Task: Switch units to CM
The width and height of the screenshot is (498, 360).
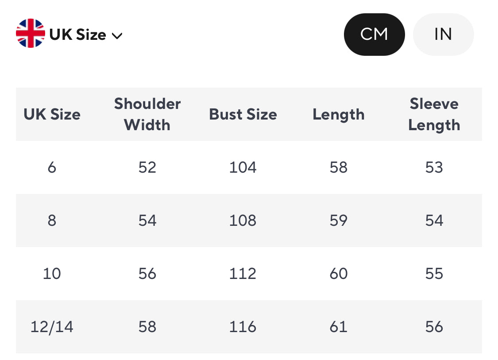Action: coord(374,35)
